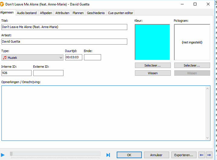Click the Exporteren... button
The width and height of the screenshot is (217, 160).
tap(184, 155)
